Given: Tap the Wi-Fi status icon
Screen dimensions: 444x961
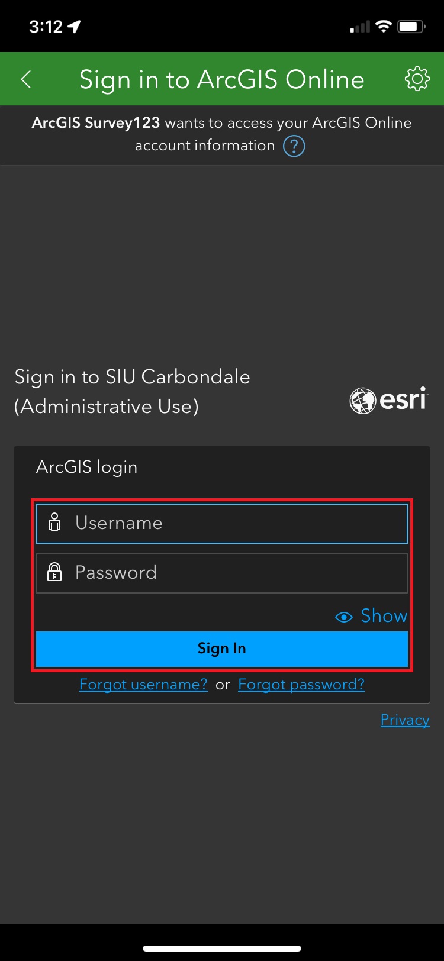Looking at the screenshot, I should (x=384, y=27).
